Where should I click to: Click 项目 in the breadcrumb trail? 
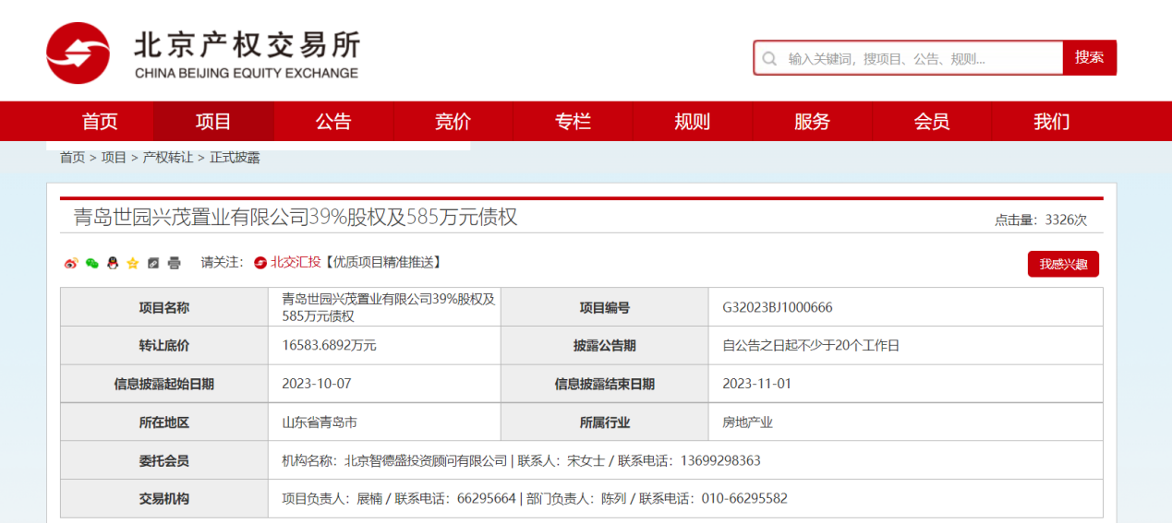(114, 158)
